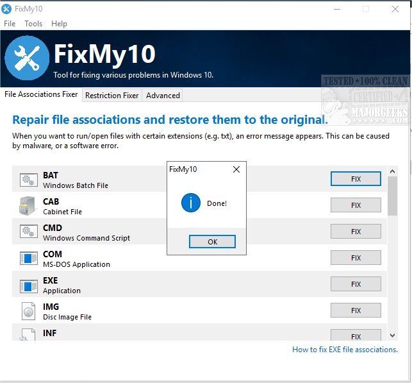Click the CMD Windows Command Script icon

pos(28,232)
